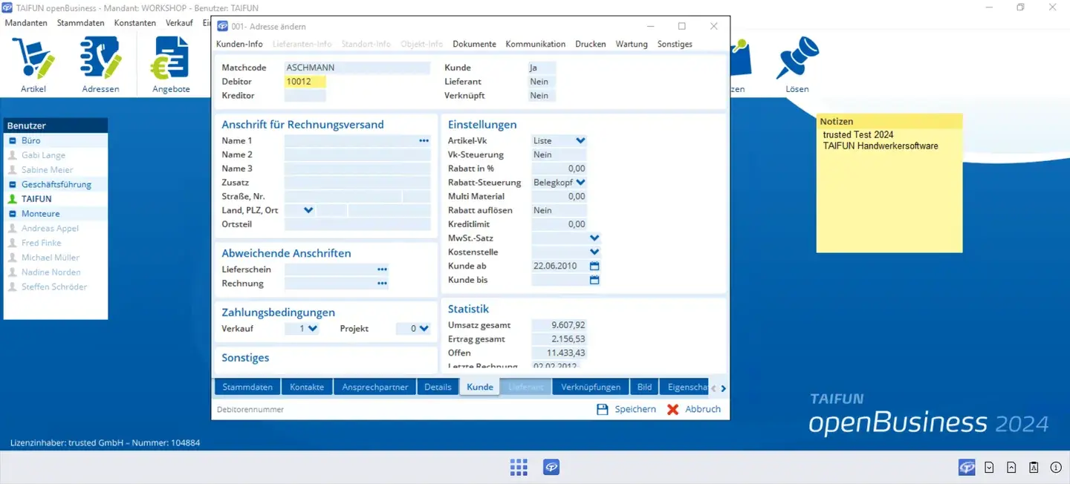Open Konstanten menu in main window
Viewport: 1070px width, 484px height.
coord(135,23)
